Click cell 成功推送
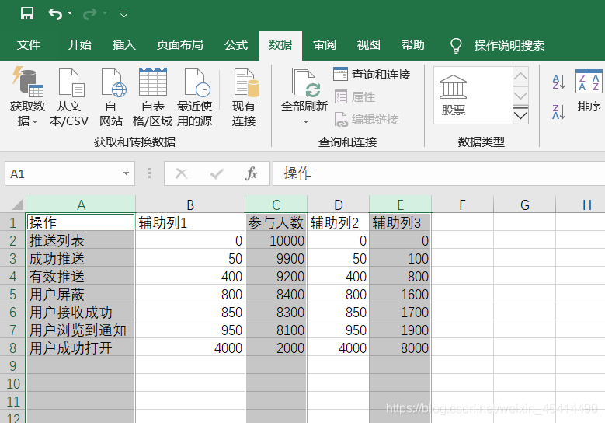The width and height of the screenshot is (605, 423). pos(81,258)
